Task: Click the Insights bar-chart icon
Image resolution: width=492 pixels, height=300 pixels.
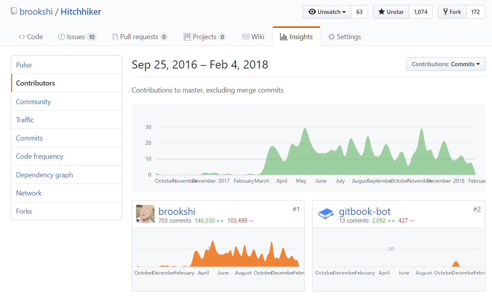Action: pos(284,37)
